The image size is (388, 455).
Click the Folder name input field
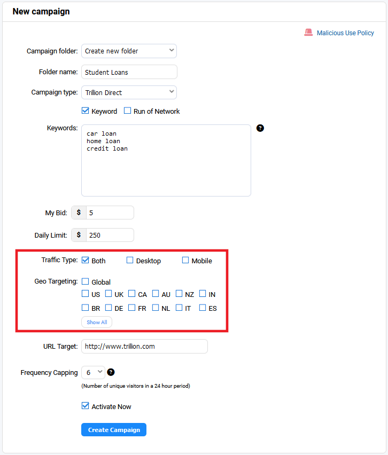(129, 72)
